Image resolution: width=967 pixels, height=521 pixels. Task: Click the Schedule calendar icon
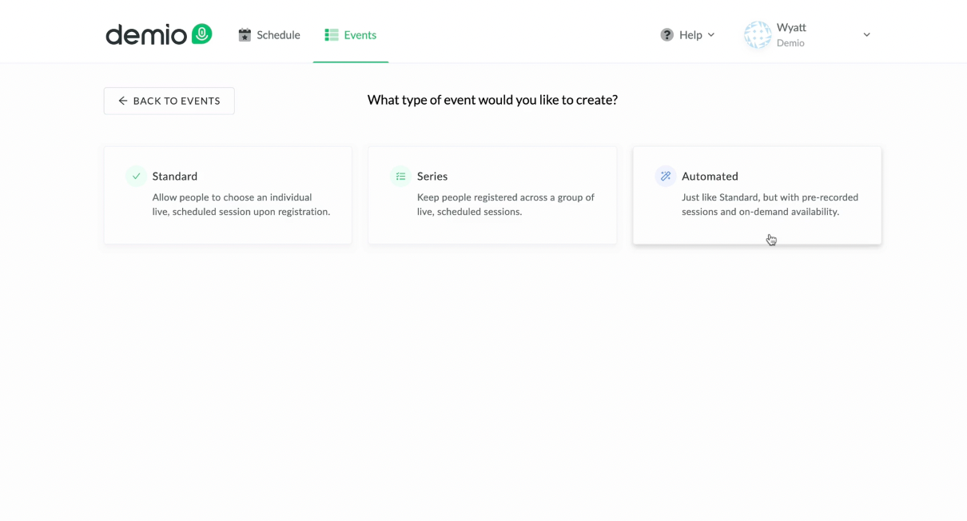[245, 35]
